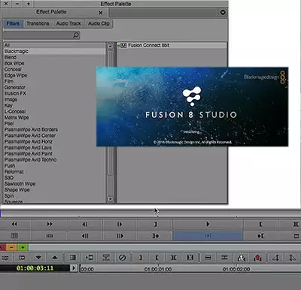
Task: Click the highlighted blue Play In to Out button
Action: pyautogui.click(x=208, y=236)
